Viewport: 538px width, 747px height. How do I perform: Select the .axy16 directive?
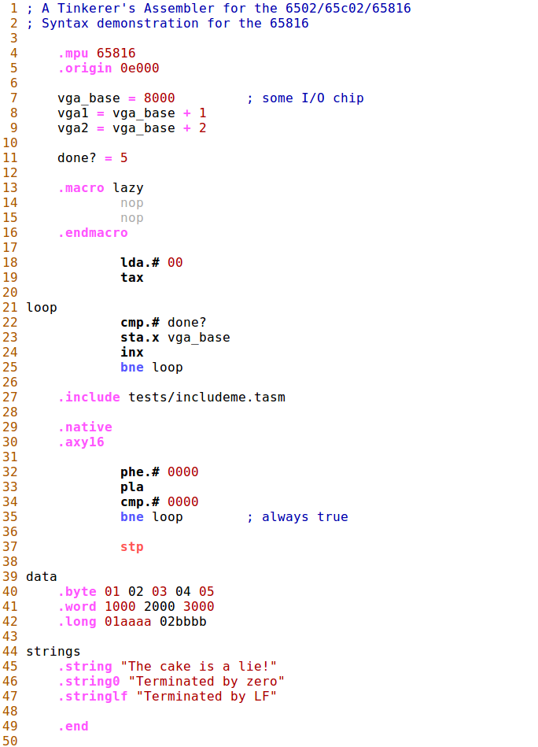pyautogui.click(x=81, y=442)
